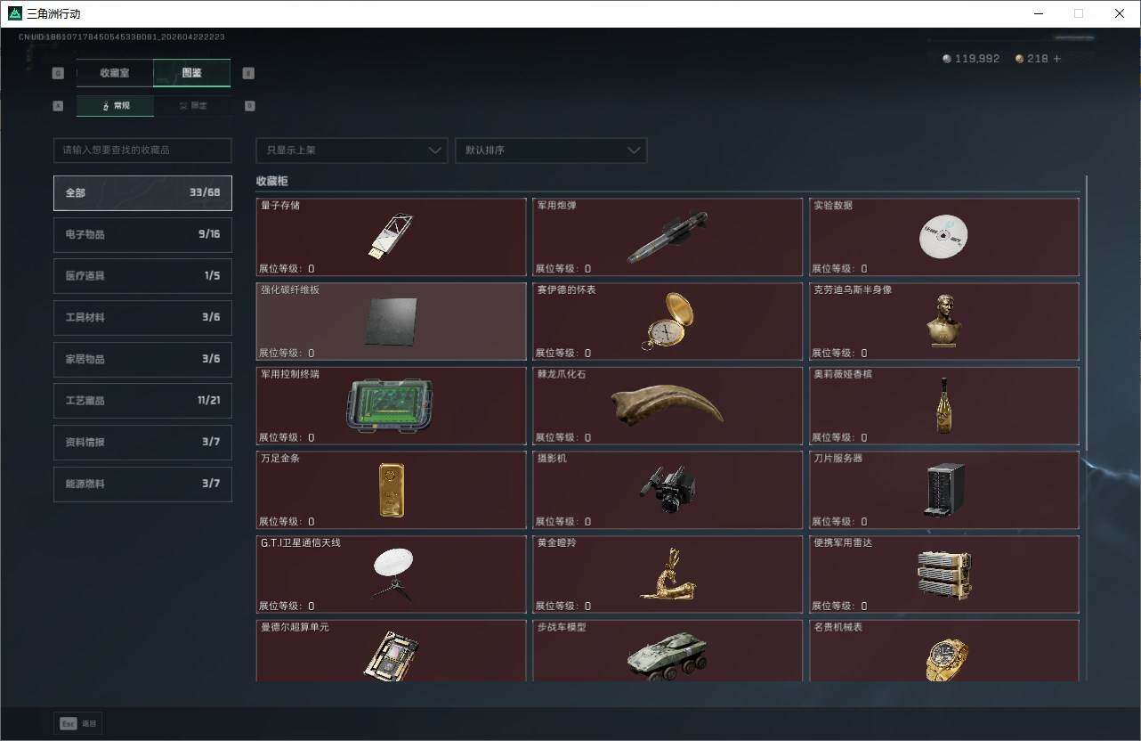This screenshot has height=741, width=1141.
Task: Click the 展位等级 label under 量子存储
Action: point(287,269)
